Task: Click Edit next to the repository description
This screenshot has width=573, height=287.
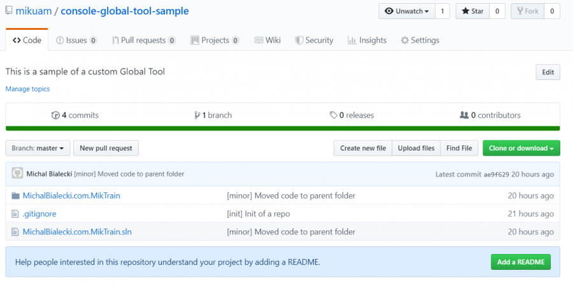Action: click(548, 72)
